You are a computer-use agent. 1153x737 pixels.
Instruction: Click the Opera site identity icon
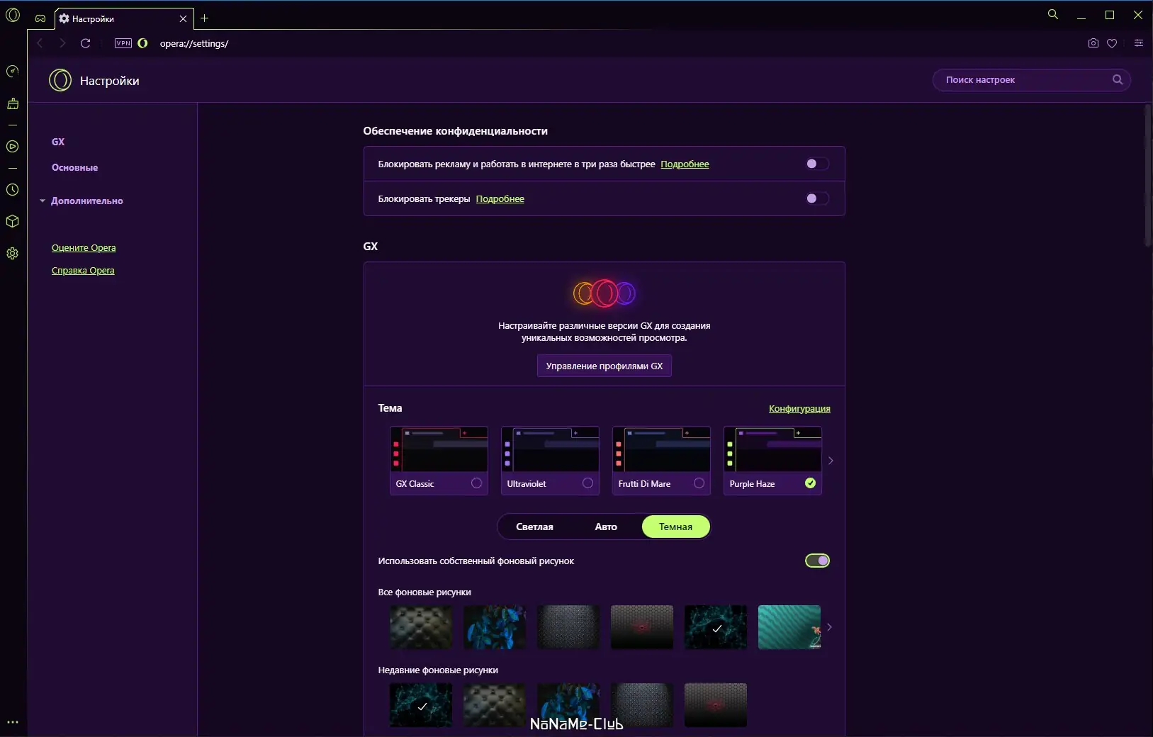pos(142,43)
